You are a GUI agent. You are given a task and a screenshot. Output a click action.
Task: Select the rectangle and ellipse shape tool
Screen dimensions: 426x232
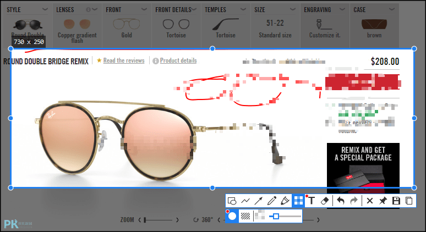coord(232,201)
